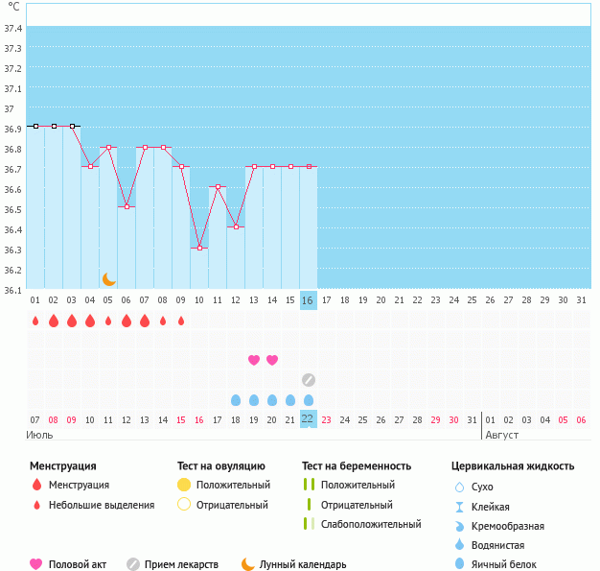Select the highlighted cycle day 16
This screenshot has height=571, width=600.
pyautogui.click(x=308, y=300)
